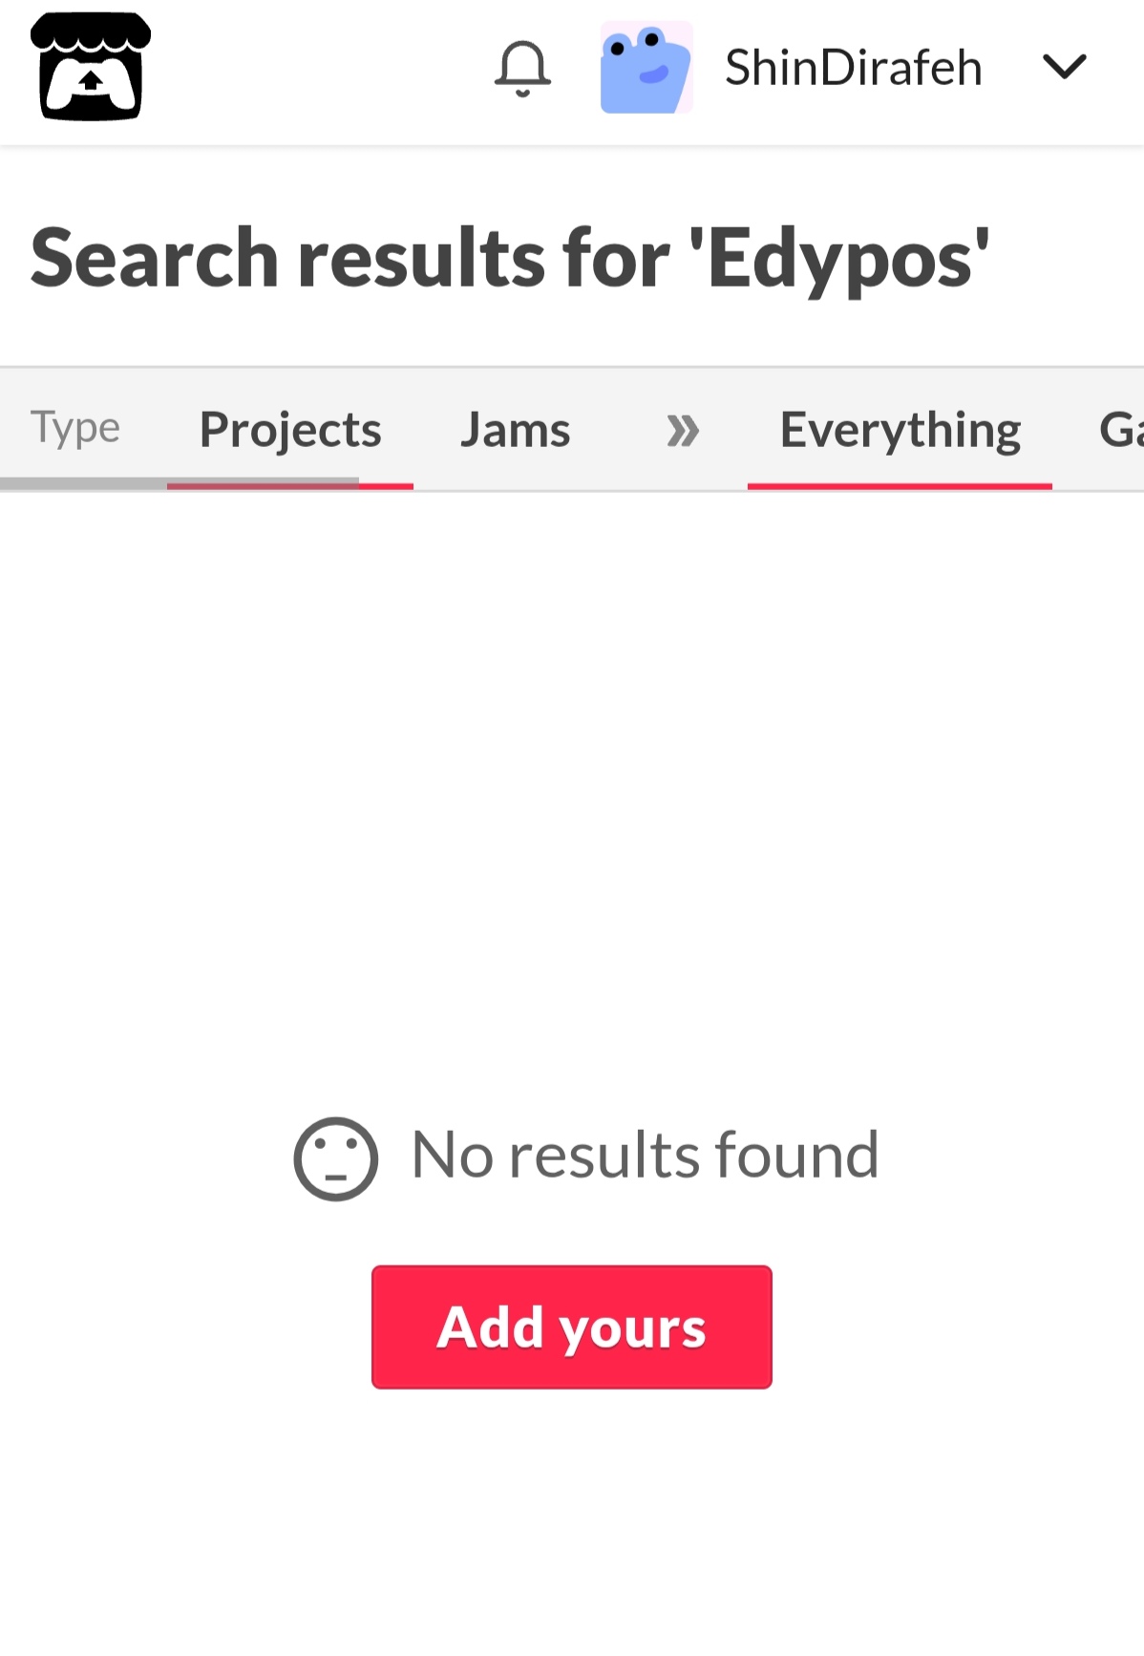
Task: Click blank header space beside the logo
Action: point(315,69)
